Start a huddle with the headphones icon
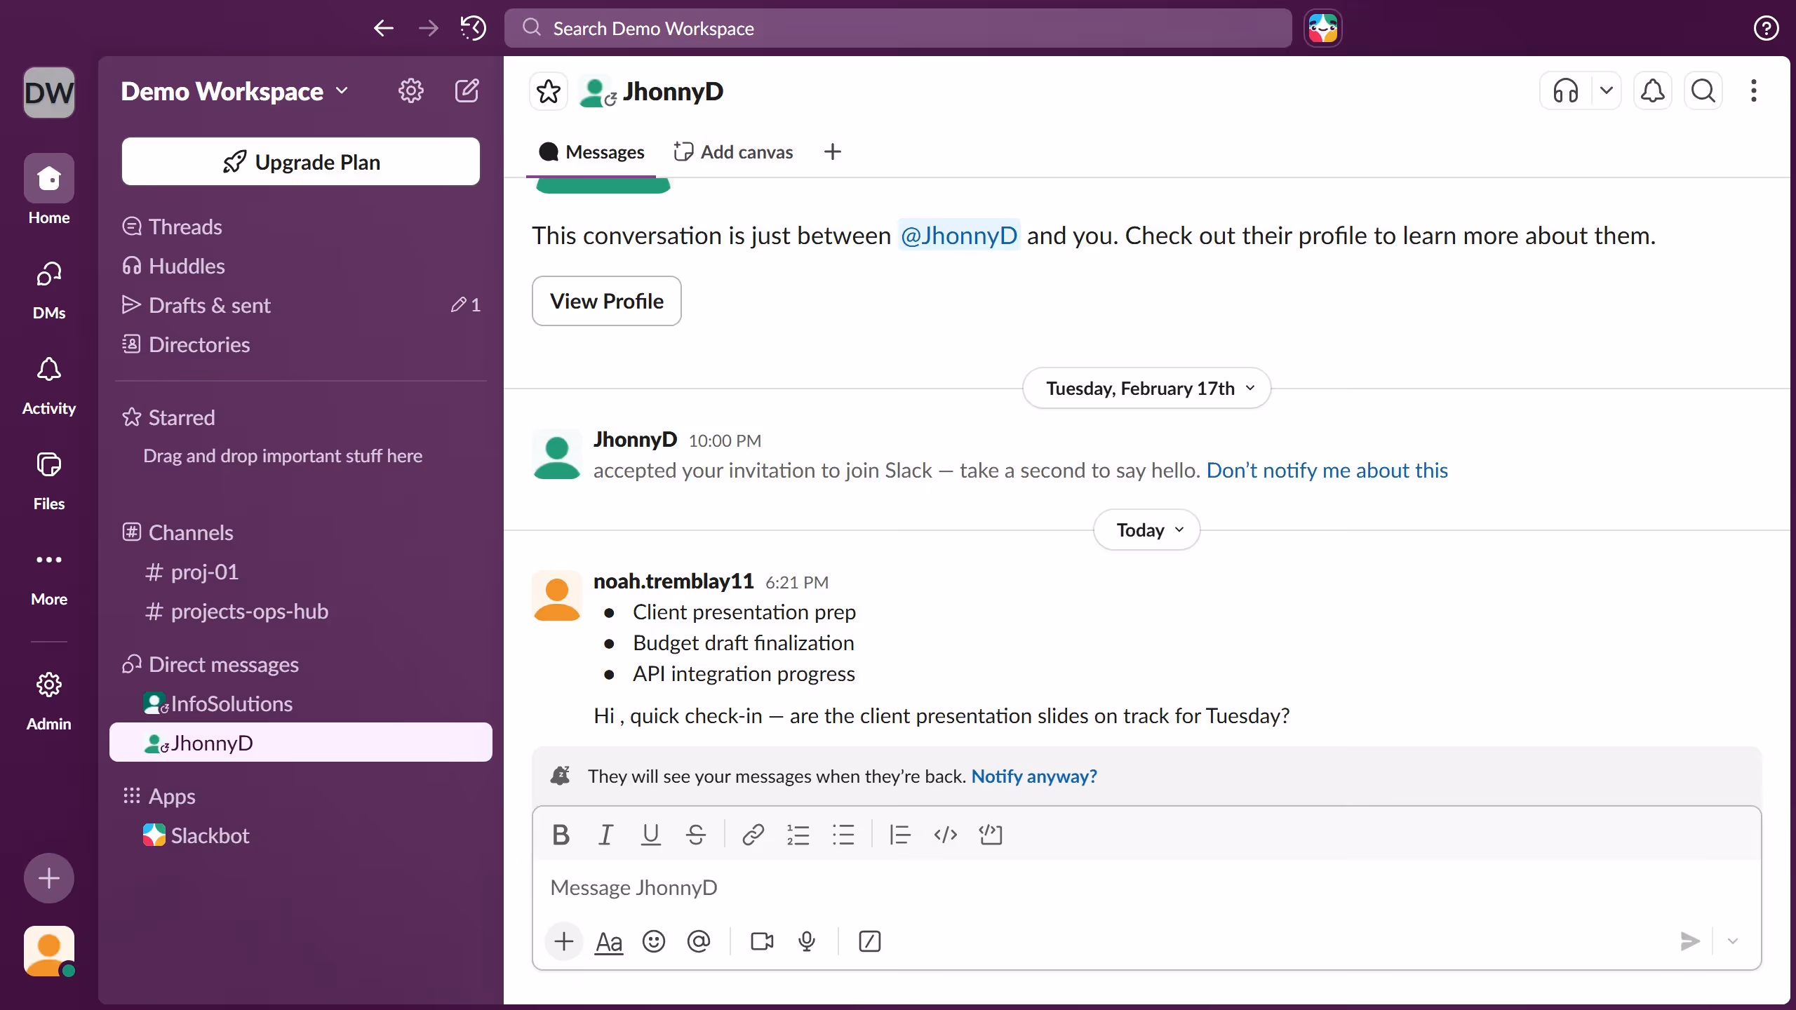This screenshot has height=1010, width=1796. click(x=1565, y=91)
